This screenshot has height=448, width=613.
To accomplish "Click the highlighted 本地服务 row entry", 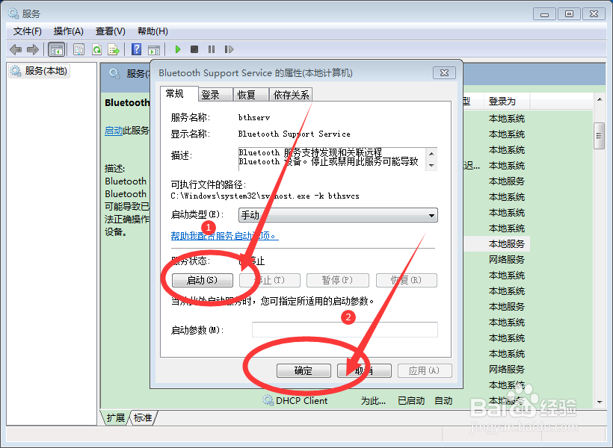I will click(506, 244).
